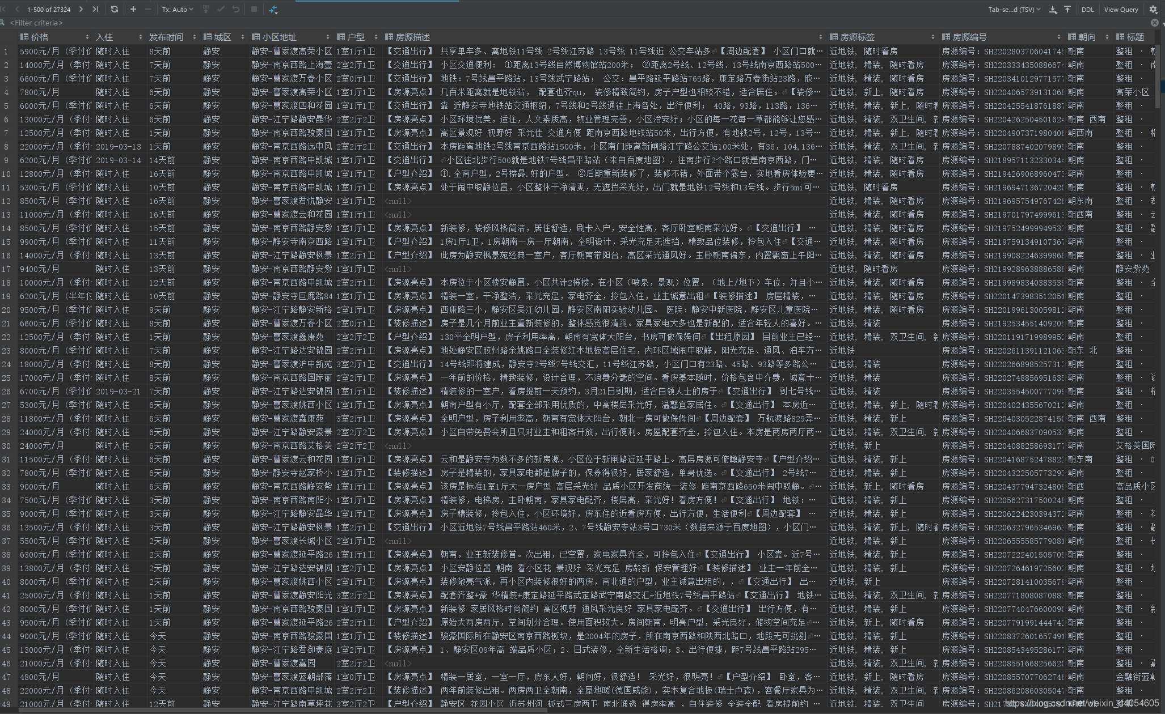Reload the table data

click(115, 9)
